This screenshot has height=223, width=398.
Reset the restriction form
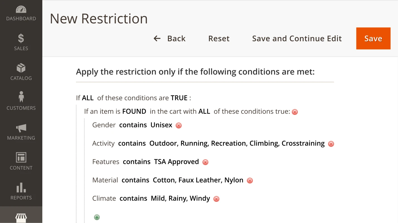coord(219,38)
